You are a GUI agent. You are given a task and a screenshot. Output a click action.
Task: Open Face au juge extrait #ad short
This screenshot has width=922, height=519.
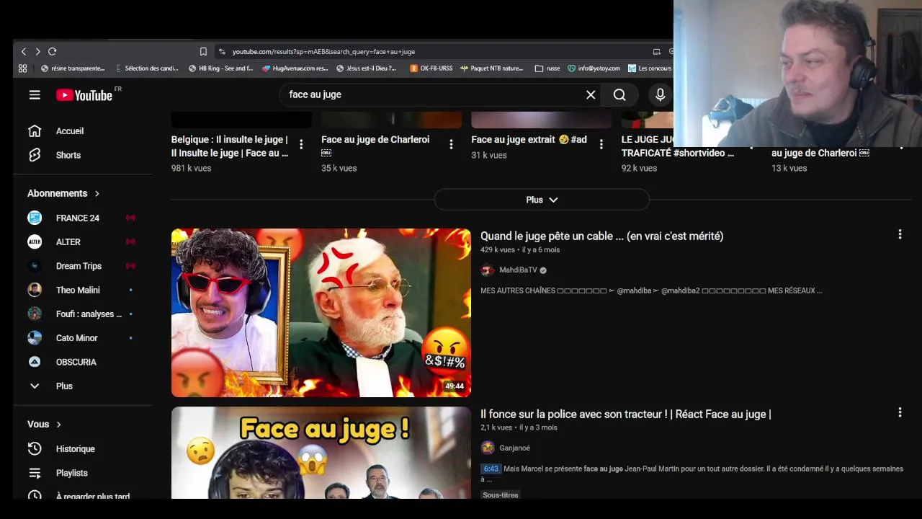(x=529, y=139)
